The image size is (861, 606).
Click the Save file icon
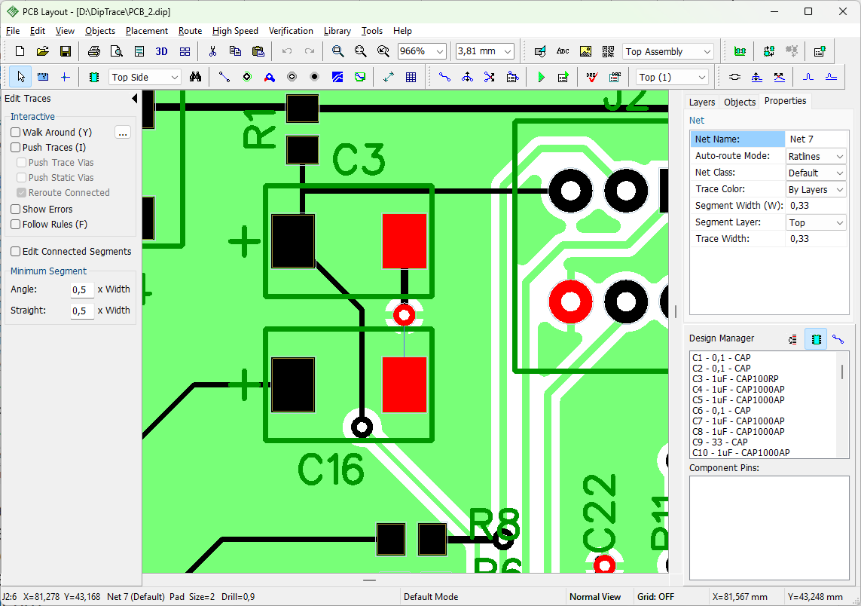66,51
